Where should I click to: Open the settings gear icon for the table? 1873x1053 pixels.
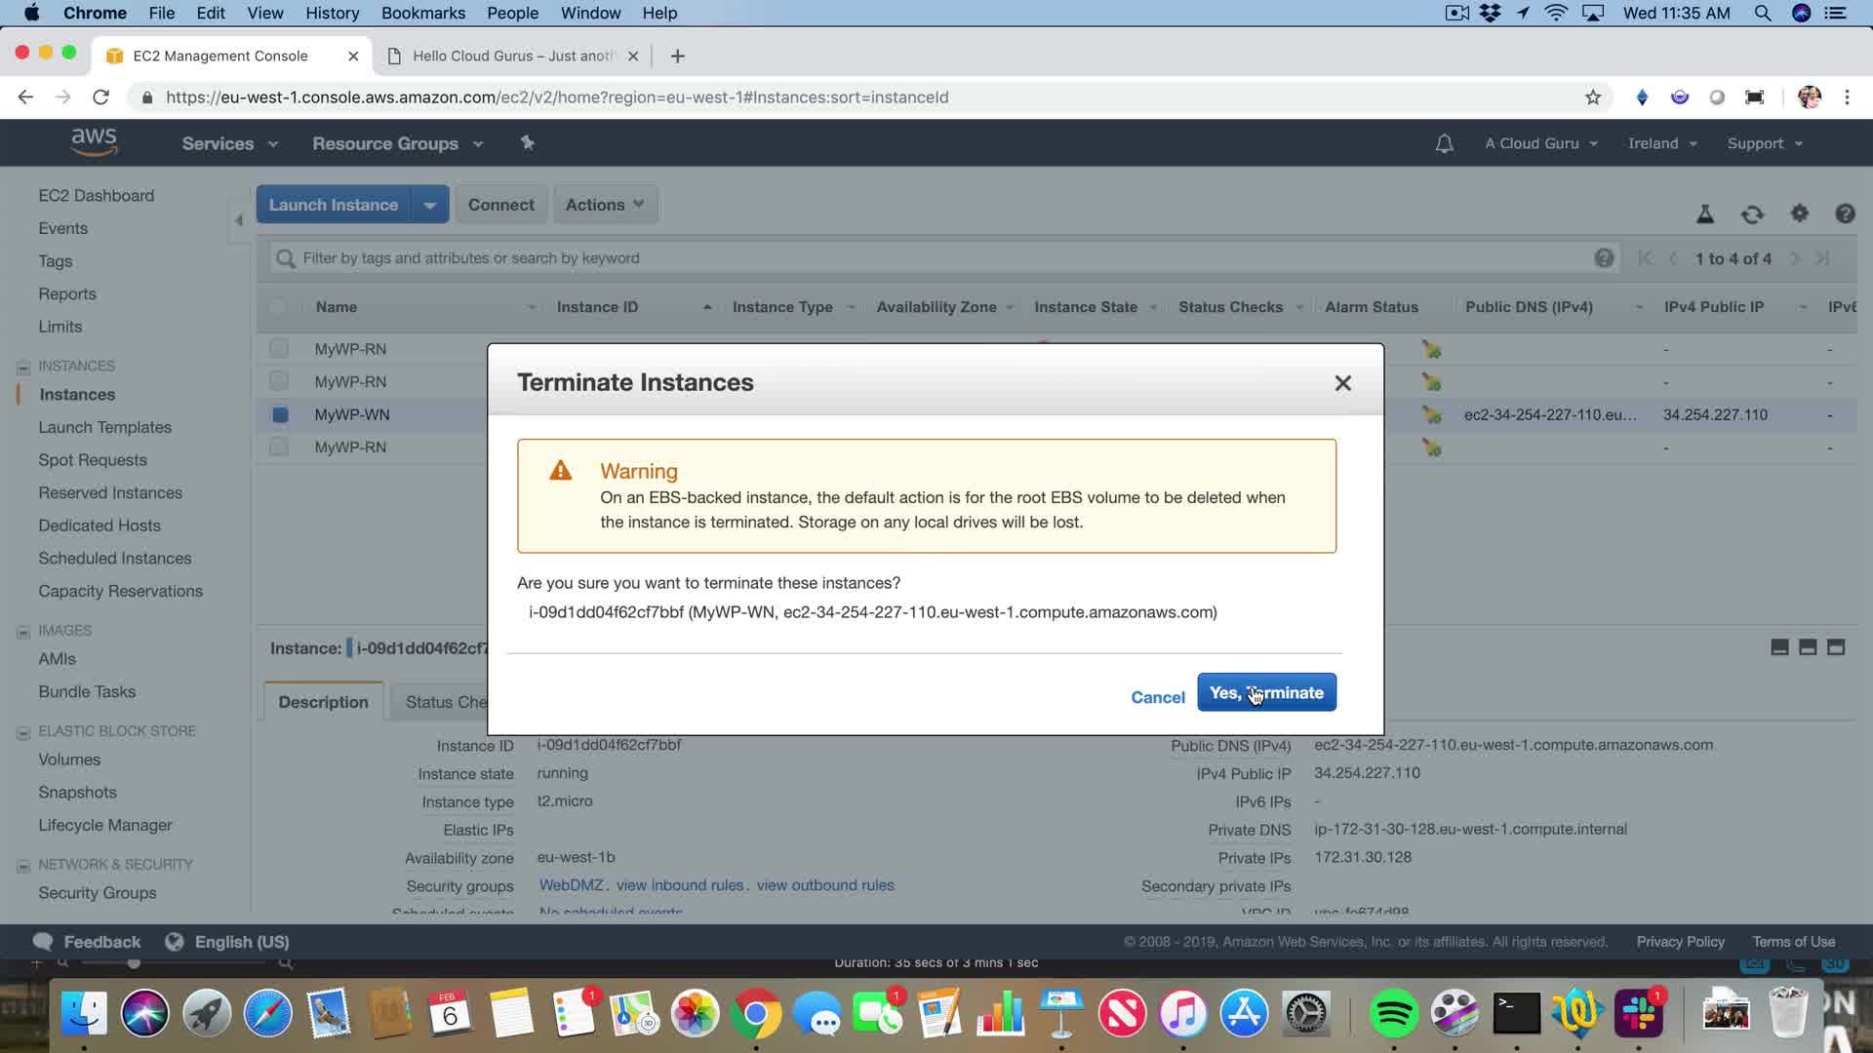[1799, 214]
